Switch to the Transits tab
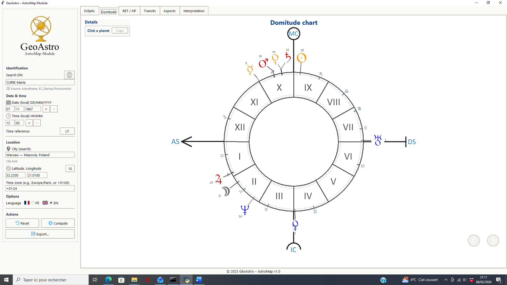The width and height of the screenshot is (507, 285). [150, 11]
